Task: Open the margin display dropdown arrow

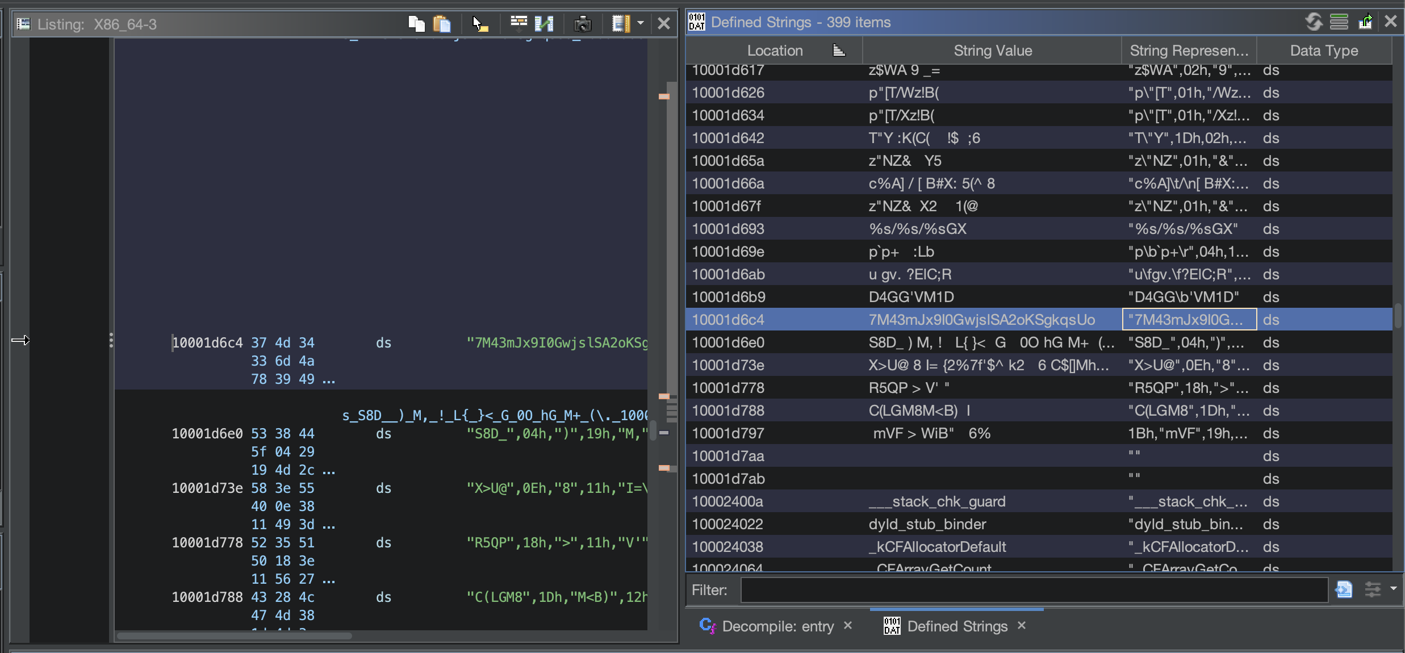Action: 641,23
